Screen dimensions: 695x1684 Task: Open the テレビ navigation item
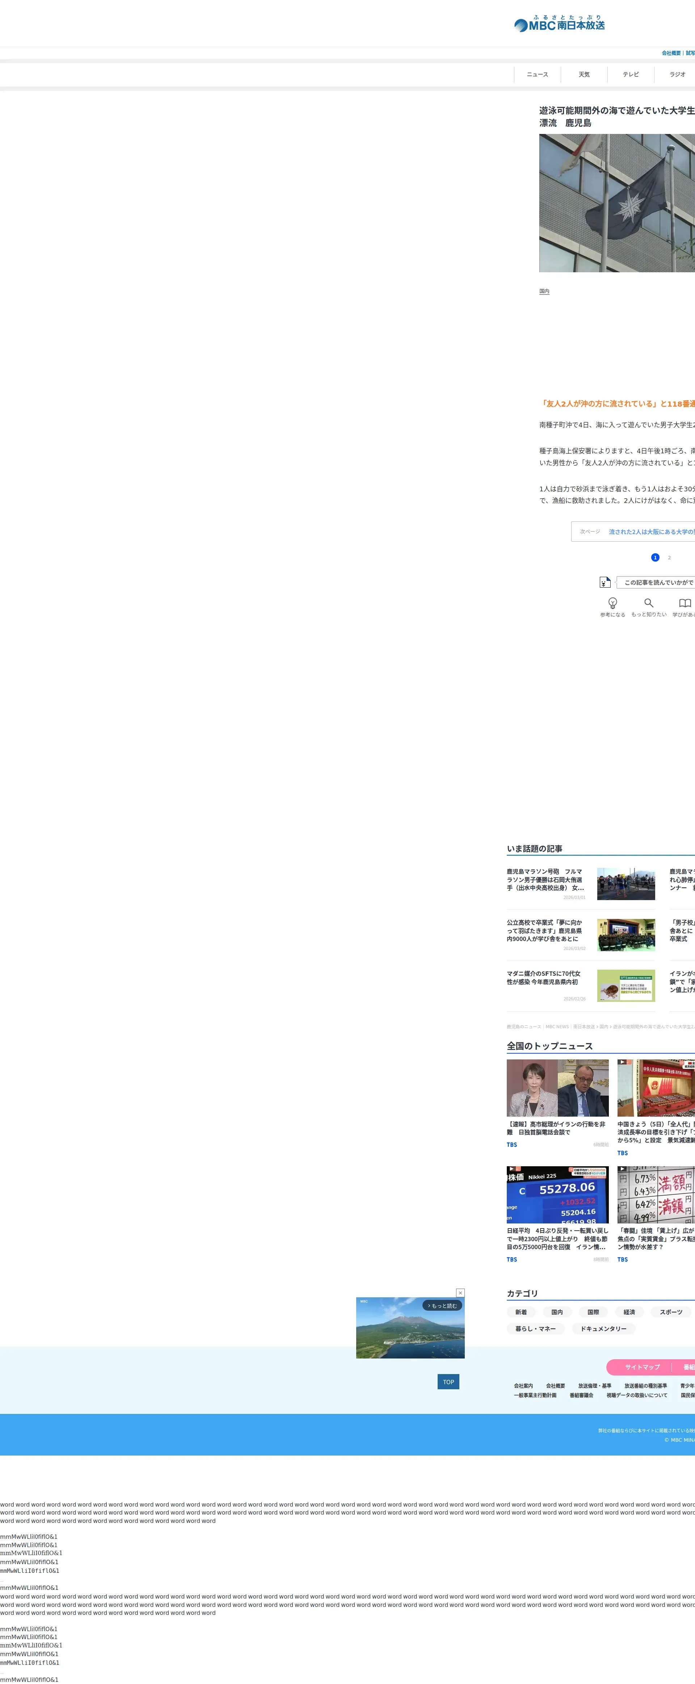click(x=630, y=75)
